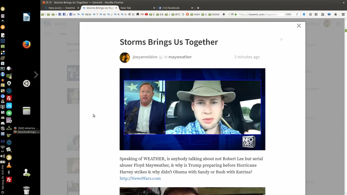347x195 pixels.
Task: Open the EN keyboard layout indicator
Action: pyautogui.click(x=3, y=141)
